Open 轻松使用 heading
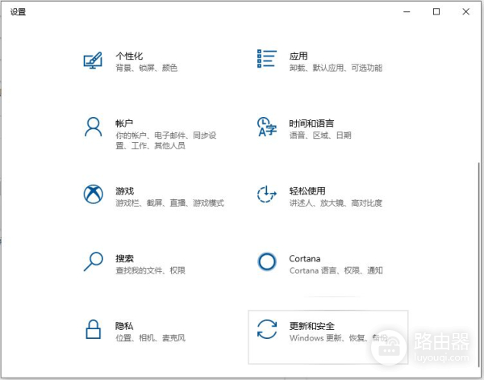 click(x=307, y=191)
